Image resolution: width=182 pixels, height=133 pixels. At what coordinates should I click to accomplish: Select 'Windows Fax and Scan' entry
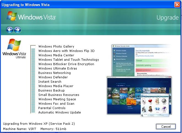56,104
